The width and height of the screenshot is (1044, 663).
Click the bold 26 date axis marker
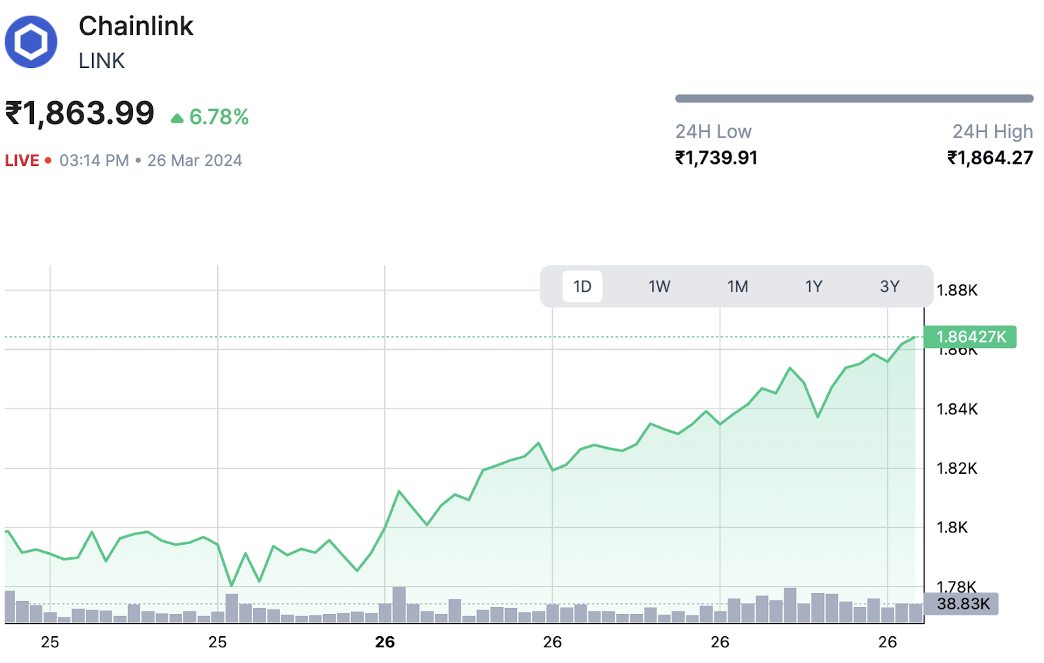click(x=385, y=642)
